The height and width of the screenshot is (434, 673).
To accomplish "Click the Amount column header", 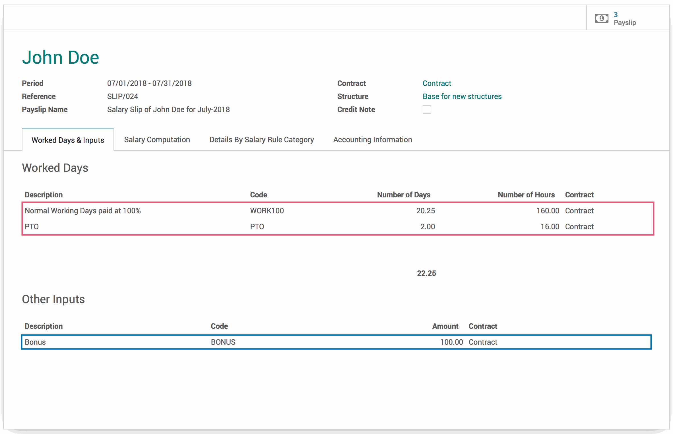I will point(445,326).
